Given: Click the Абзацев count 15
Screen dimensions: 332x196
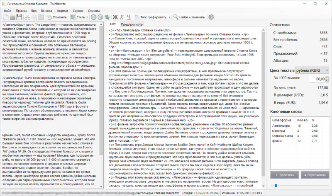Looking at the screenshot, I should (325, 60).
